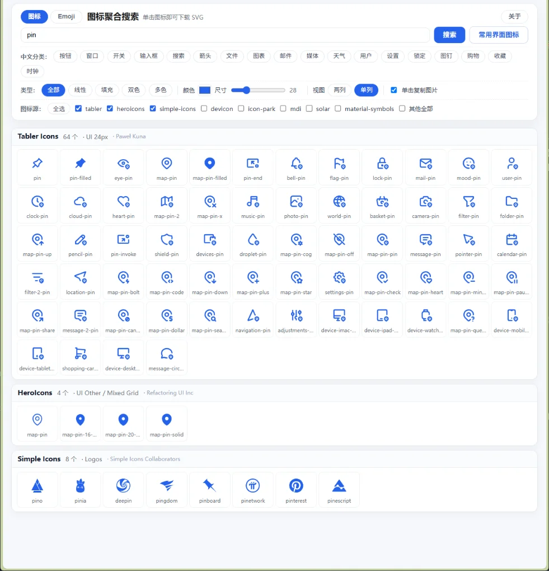Focus the search field containing pin

pyautogui.click(x=225, y=35)
